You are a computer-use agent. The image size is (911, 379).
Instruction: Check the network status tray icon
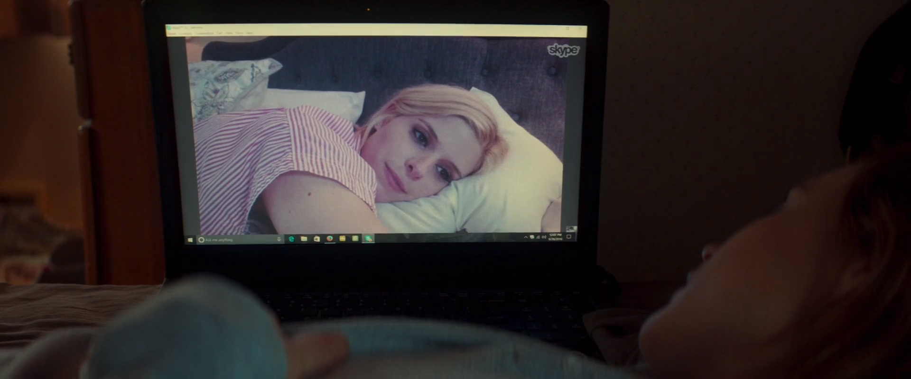coord(538,237)
